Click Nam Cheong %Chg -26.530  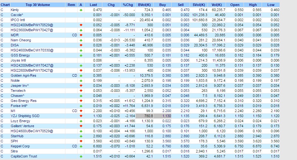[x=128, y=40]
